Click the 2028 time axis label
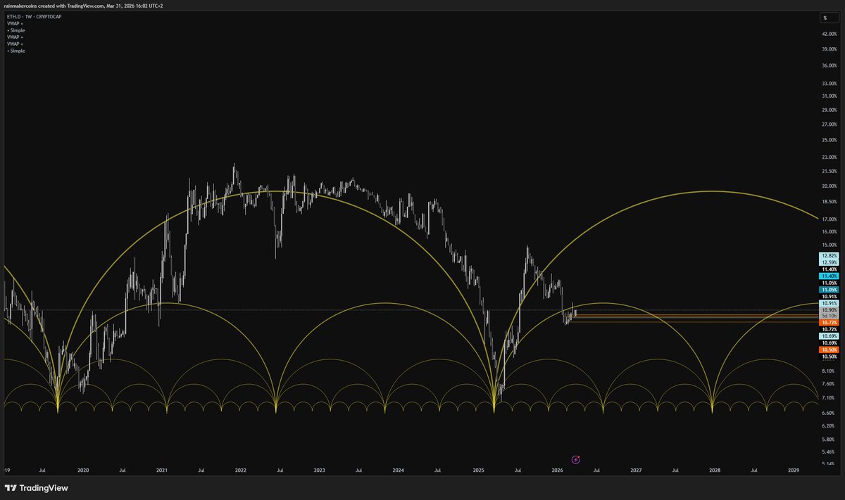This screenshot has height=500, width=845. click(x=715, y=470)
